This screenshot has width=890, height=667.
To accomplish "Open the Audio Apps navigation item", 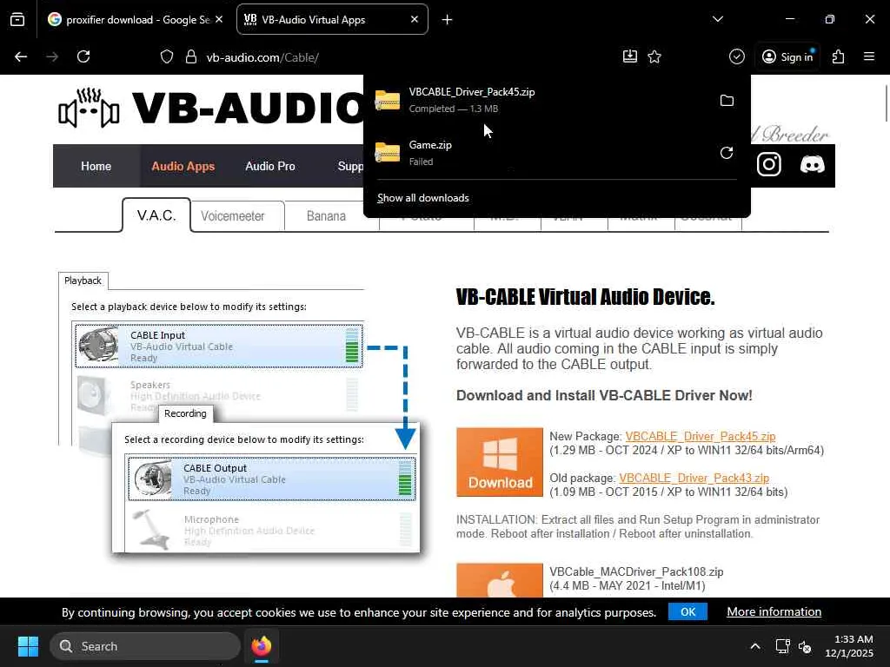I will (183, 166).
